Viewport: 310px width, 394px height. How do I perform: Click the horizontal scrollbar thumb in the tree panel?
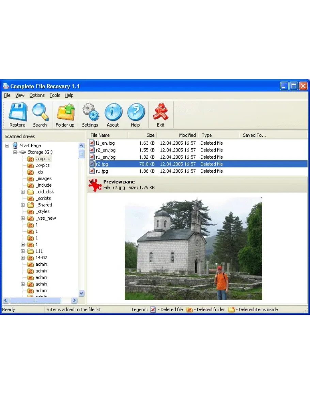(35, 300)
